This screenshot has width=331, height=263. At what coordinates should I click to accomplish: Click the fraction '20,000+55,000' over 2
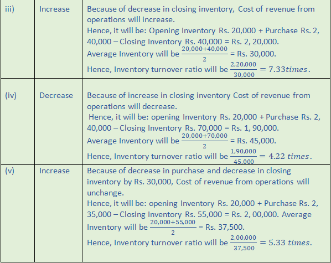[x=173, y=228]
